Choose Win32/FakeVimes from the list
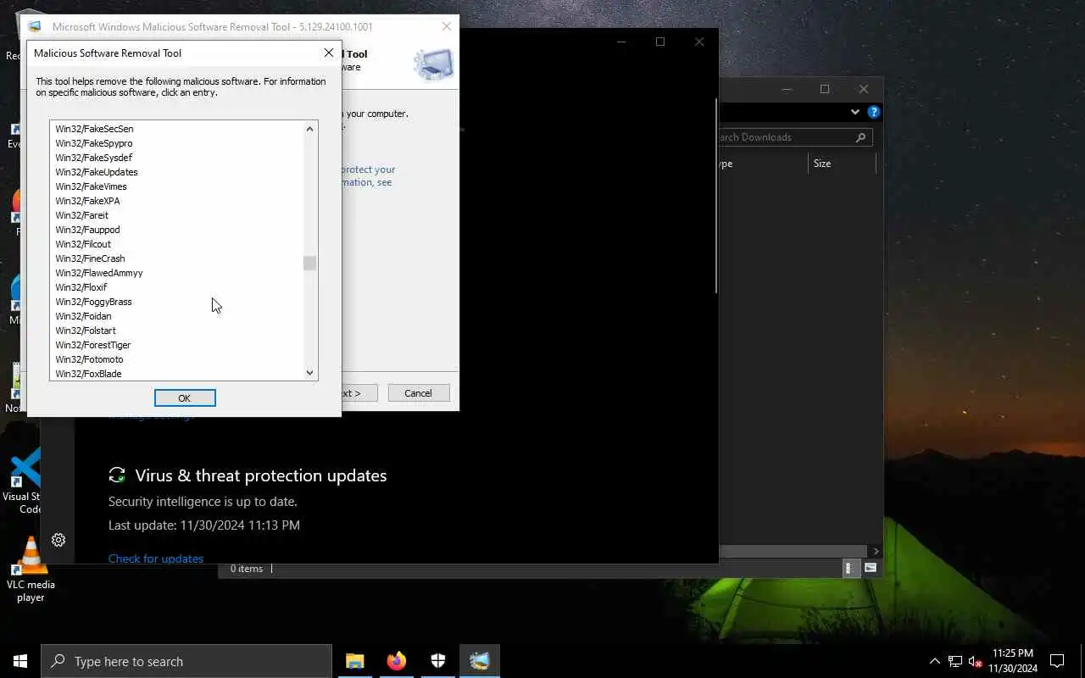The height and width of the screenshot is (678, 1085). [91, 186]
